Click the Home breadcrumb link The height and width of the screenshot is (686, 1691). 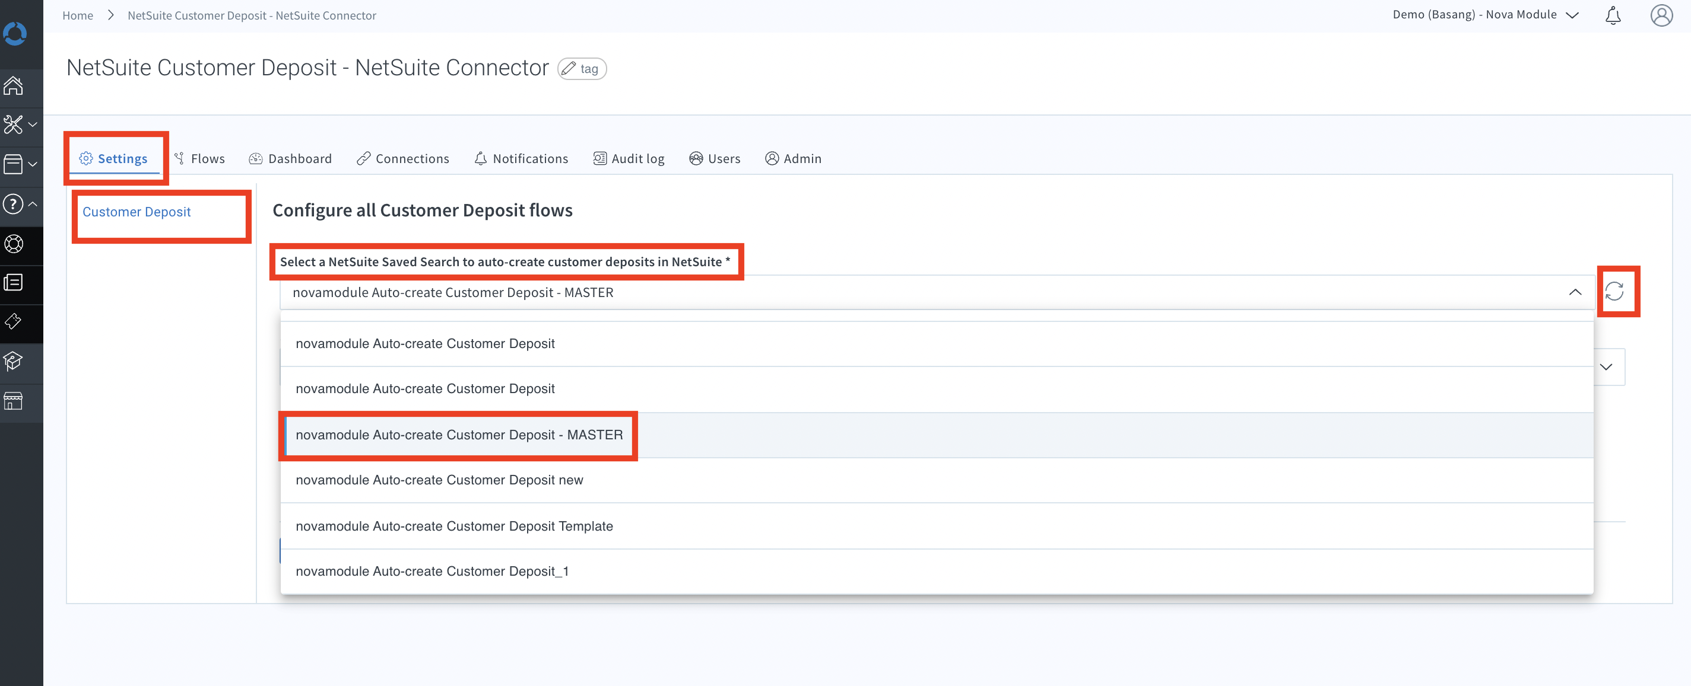coord(78,15)
